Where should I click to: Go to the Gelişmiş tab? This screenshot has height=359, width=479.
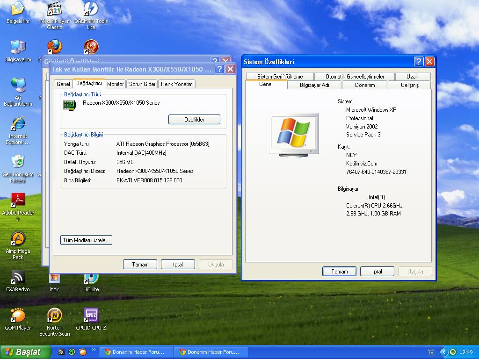point(410,85)
